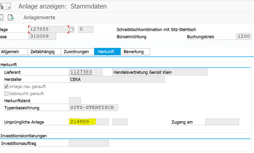Click the vendor name Handelsvertretung Gerold Klein
The image size is (254, 153).
coord(160,72)
